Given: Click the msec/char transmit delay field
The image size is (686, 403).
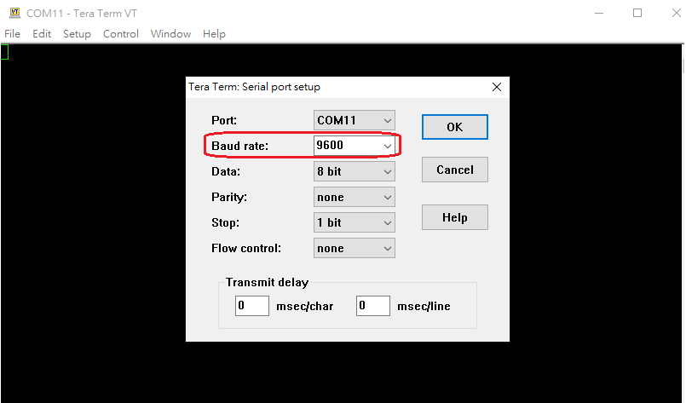Looking at the screenshot, I should pyautogui.click(x=252, y=305).
